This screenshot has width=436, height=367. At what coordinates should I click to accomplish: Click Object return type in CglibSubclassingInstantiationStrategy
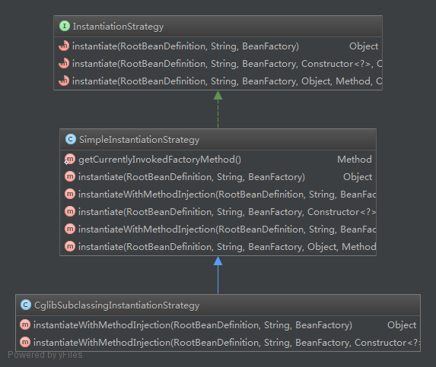click(402, 324)
